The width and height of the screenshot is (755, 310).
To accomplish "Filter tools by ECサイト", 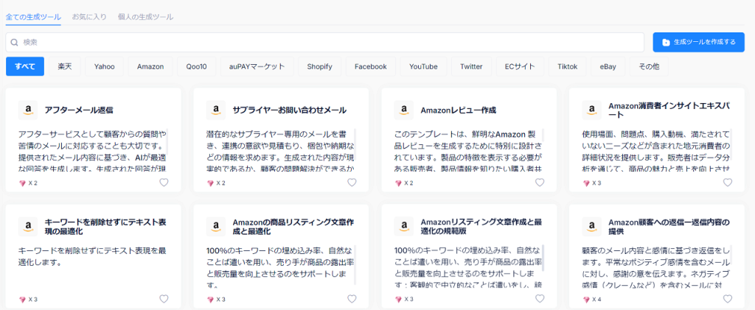I will click(x=520, y=66).
